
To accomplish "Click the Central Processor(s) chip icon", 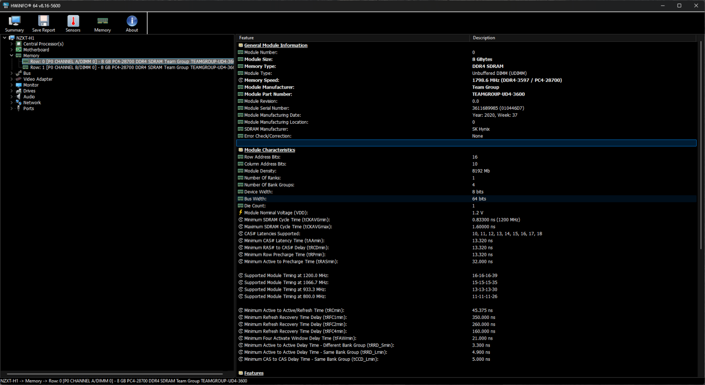I will coord(19,44).
